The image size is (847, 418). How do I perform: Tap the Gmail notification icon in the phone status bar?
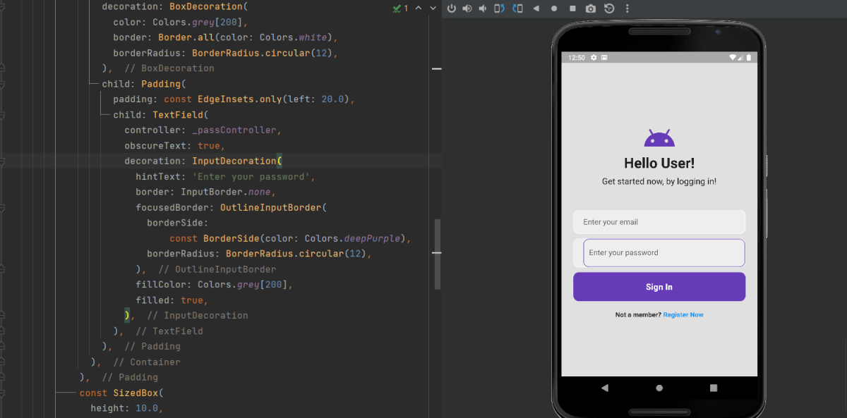[605, 58]
